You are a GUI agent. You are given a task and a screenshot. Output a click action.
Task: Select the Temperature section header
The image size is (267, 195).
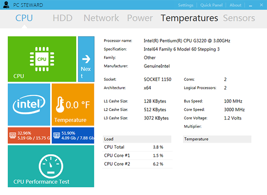[217, 139]
